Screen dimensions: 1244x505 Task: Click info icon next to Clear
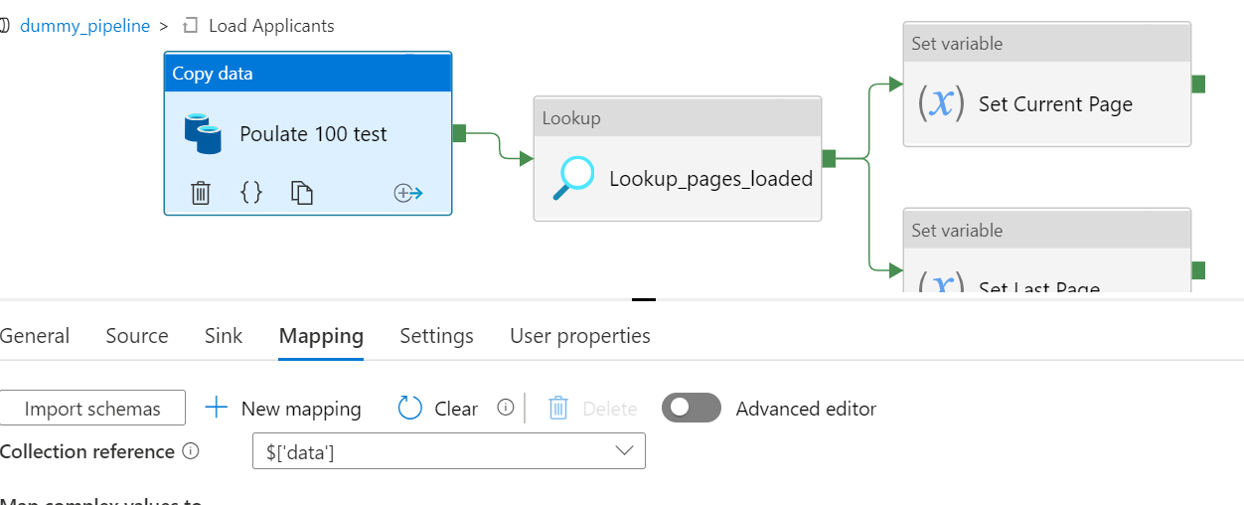tap(506, 408)
